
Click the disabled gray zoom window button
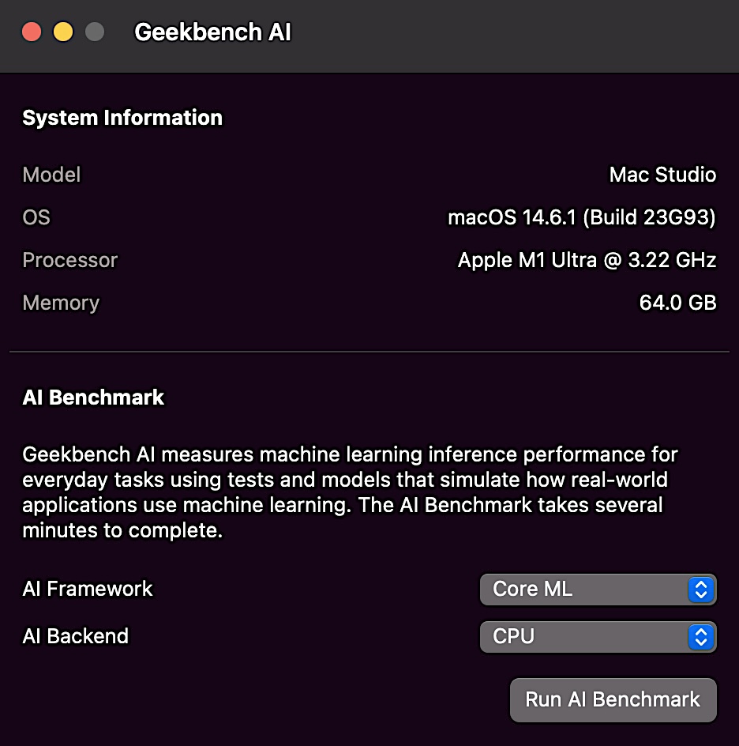click(x=95, y=32)
